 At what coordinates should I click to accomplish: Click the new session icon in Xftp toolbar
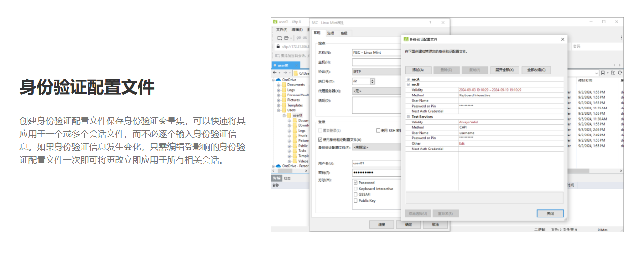(279, 38)
